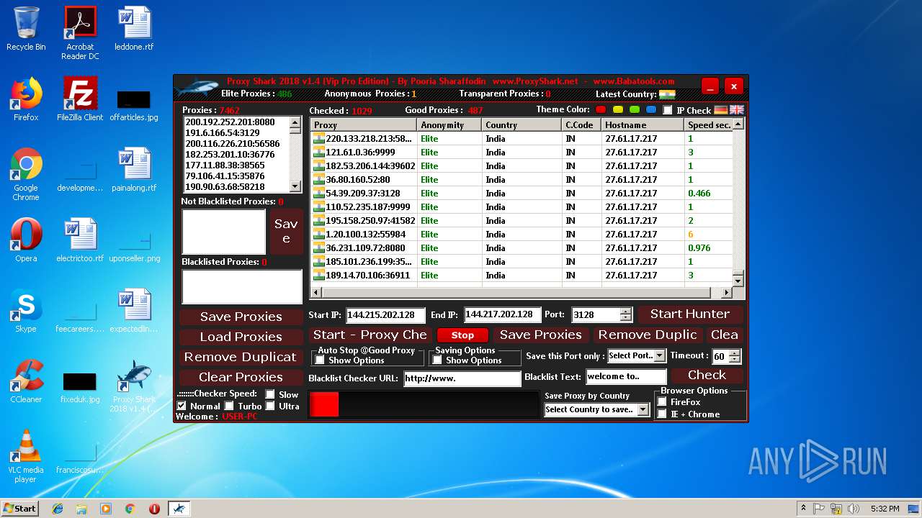Screen dimensions: 922x518
Task: Click the Blacklist Check button
Action: (x=707, y=375)
